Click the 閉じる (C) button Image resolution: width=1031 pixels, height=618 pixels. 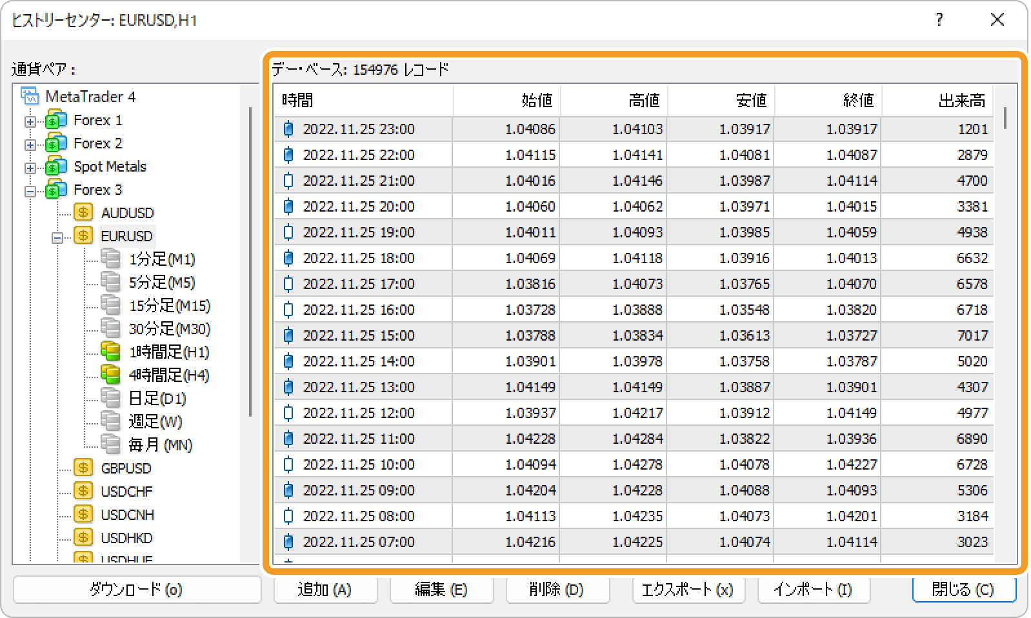pos(964,589)
